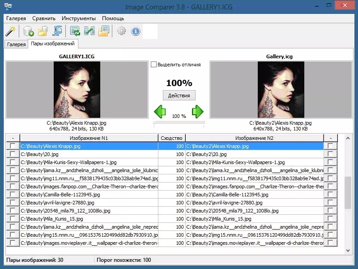Open the about info icon
Screen dimensions: 358x269
click(x=136, y=31)
